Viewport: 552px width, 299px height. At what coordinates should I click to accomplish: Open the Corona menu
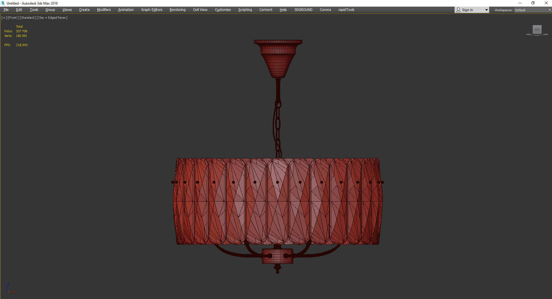click(x=325, y=10)
